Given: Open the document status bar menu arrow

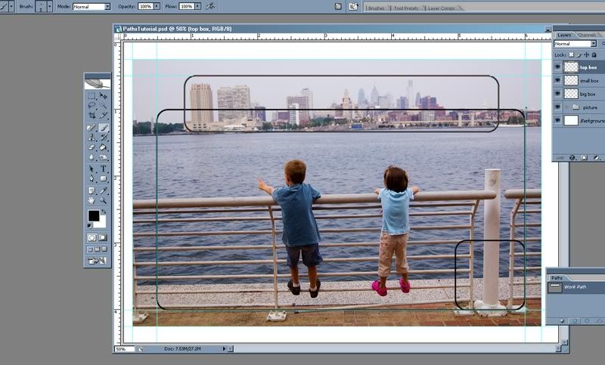Looking at the screenshot, I should pos(224,348).
